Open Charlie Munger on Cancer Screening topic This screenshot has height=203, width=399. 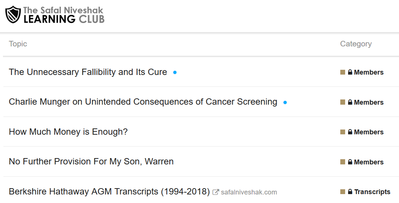(143, 102)
